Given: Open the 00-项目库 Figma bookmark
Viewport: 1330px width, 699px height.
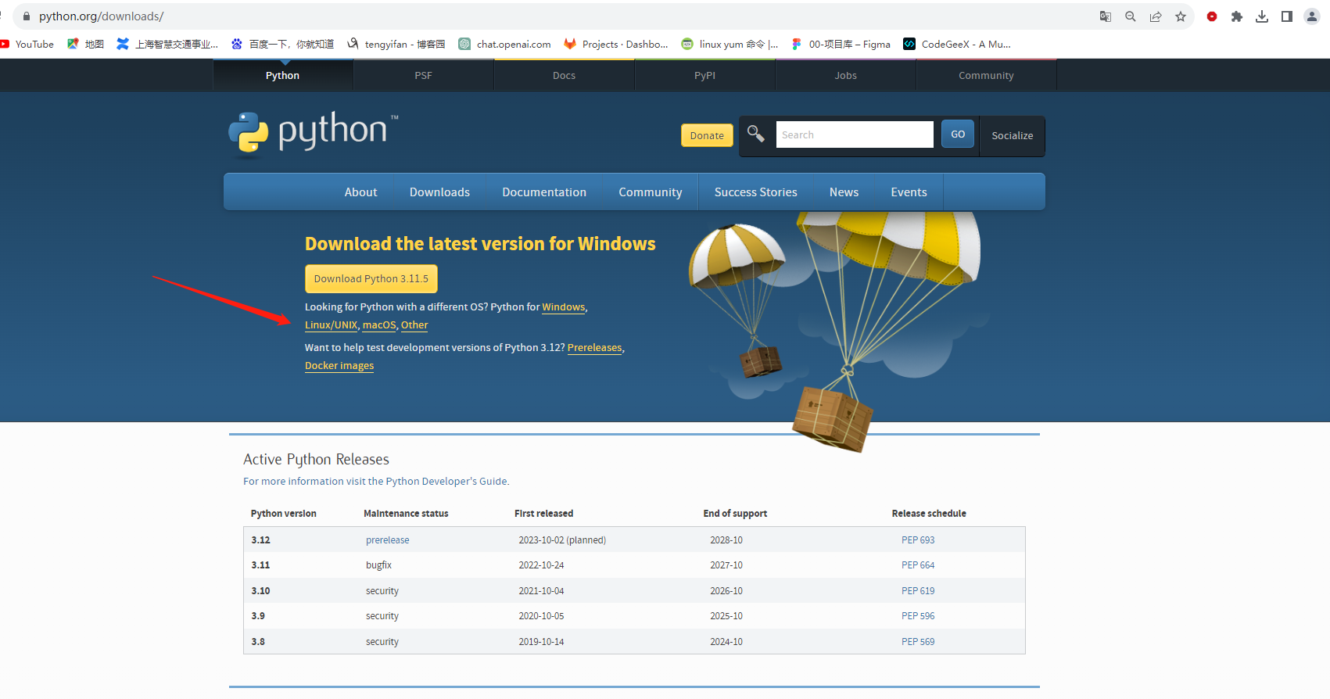Looking at the screenshot, I should (841, 45).
